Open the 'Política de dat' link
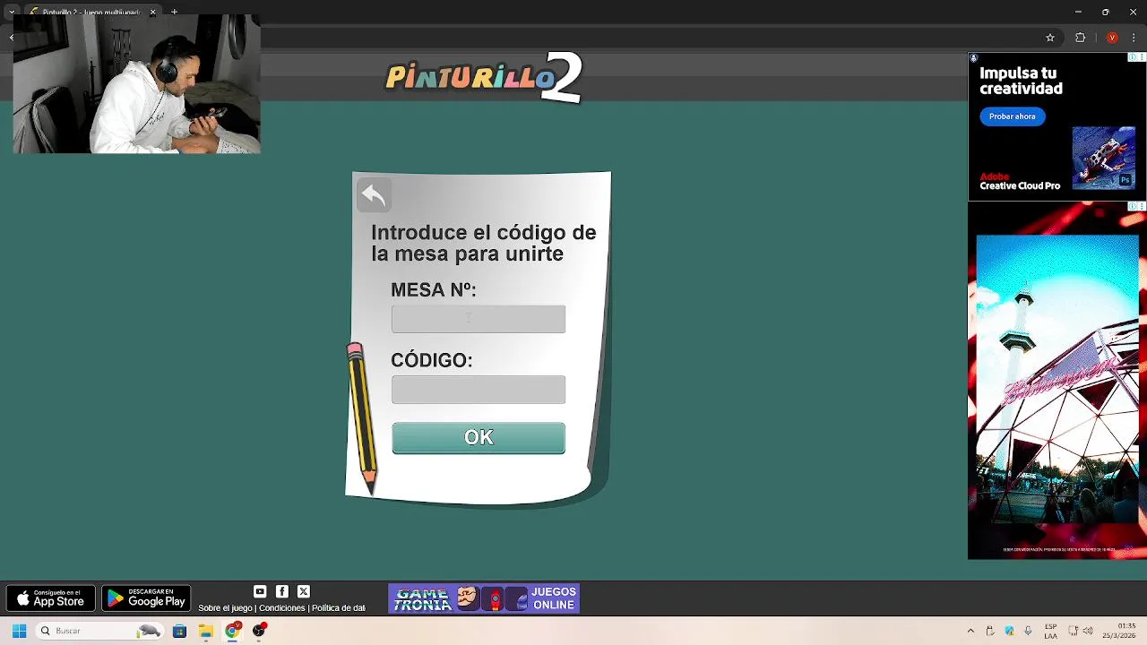The width and height of the screenshot is (1147, 645). pos(339,608)
